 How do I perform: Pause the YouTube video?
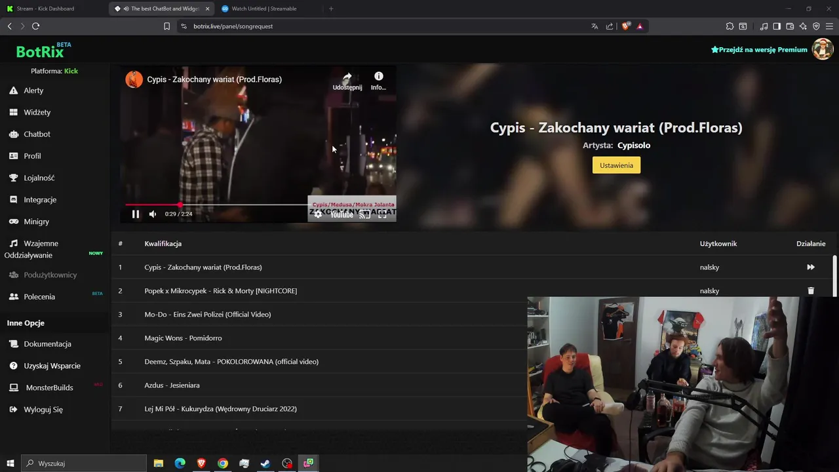click(136, 214)
